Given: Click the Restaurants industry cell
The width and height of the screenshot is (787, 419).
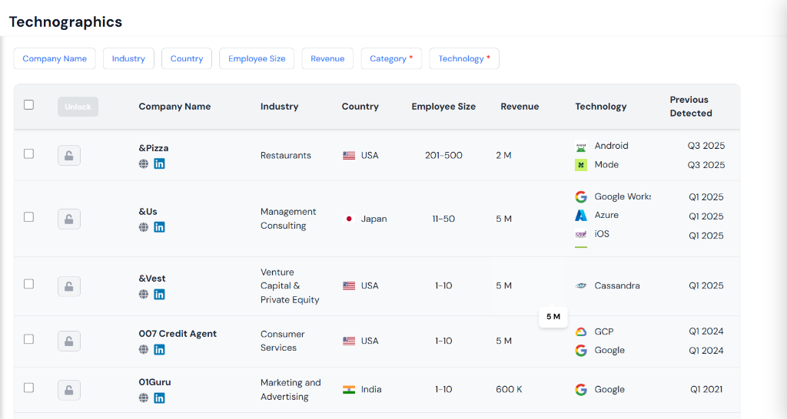Looking at the screenshot, I should [x=286, y=155].
